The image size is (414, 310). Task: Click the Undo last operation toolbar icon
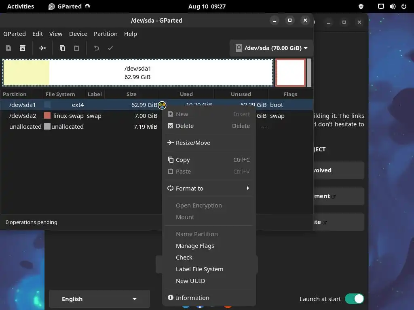tap(96, 48)
